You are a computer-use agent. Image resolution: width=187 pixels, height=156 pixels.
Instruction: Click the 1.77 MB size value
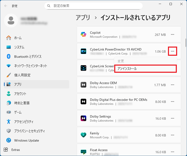tap(160, 85)
